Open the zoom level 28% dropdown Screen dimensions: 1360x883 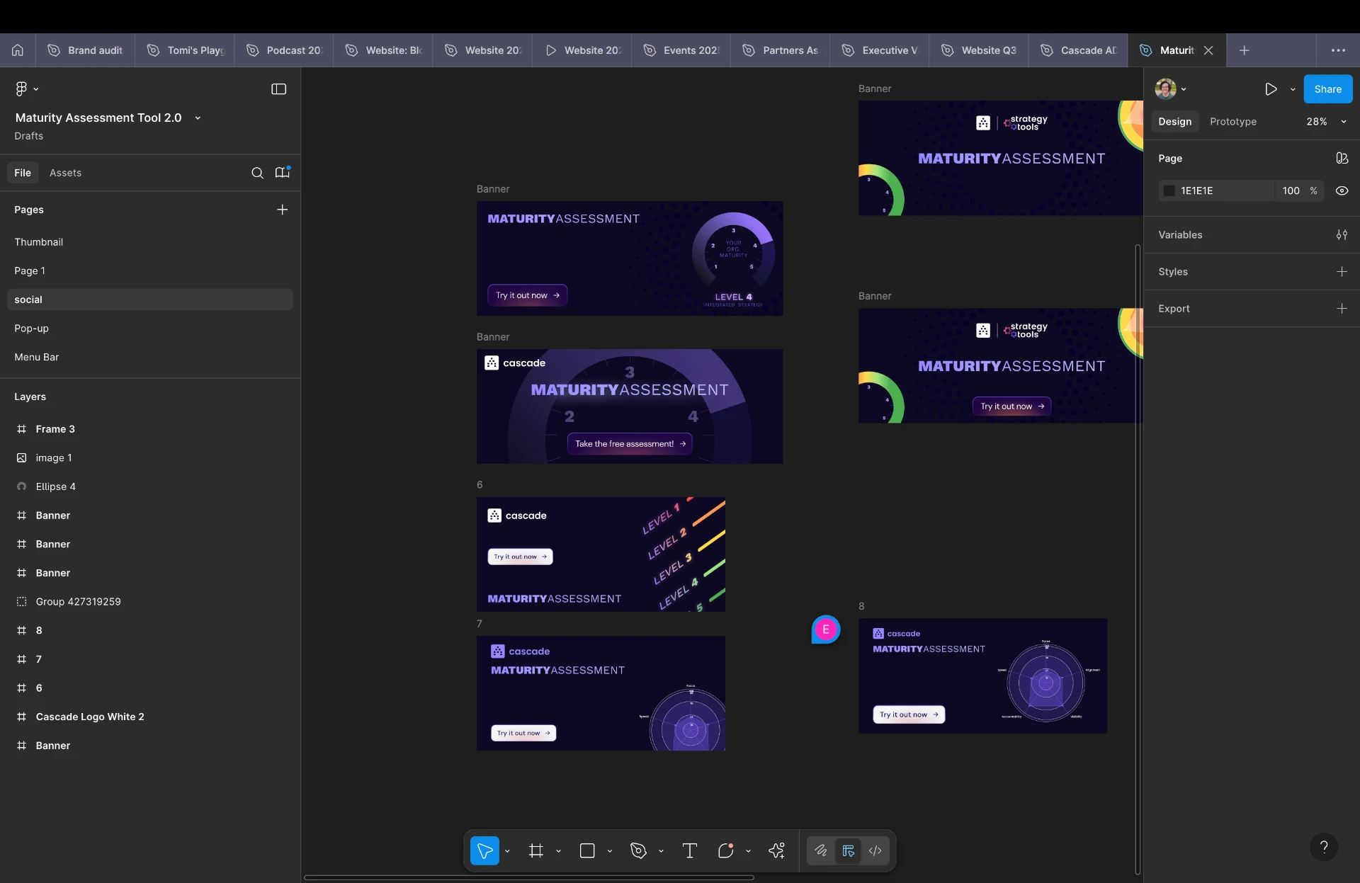point(1326,122)
